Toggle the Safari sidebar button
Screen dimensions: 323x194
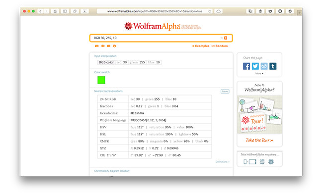(x=65, y=11)
